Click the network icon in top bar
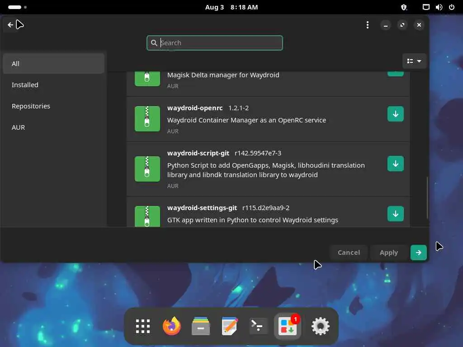Image resolution: width=463 pixels, height=347 pixels. 426,7
